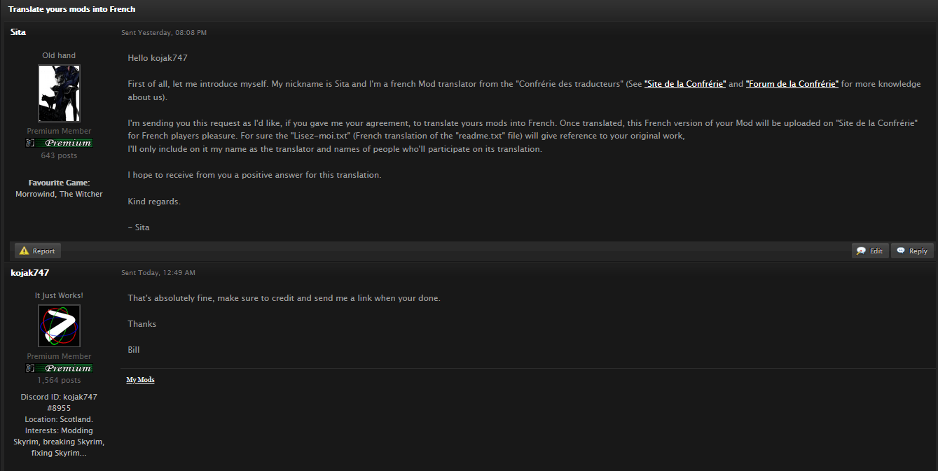938x471 pixels.
Task: Click the speech bubble icon beside Edit
Action: 861,251
